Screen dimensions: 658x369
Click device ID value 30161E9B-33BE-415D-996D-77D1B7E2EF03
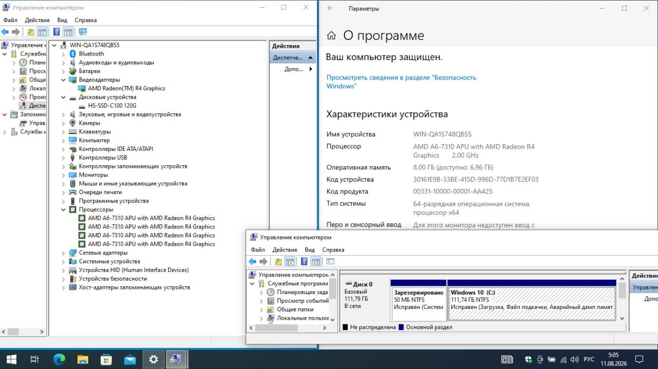(x=476, y=180)
